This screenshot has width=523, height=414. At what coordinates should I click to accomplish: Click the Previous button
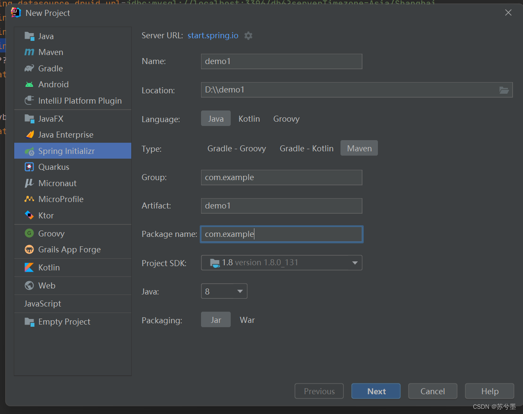click(319, 391)
